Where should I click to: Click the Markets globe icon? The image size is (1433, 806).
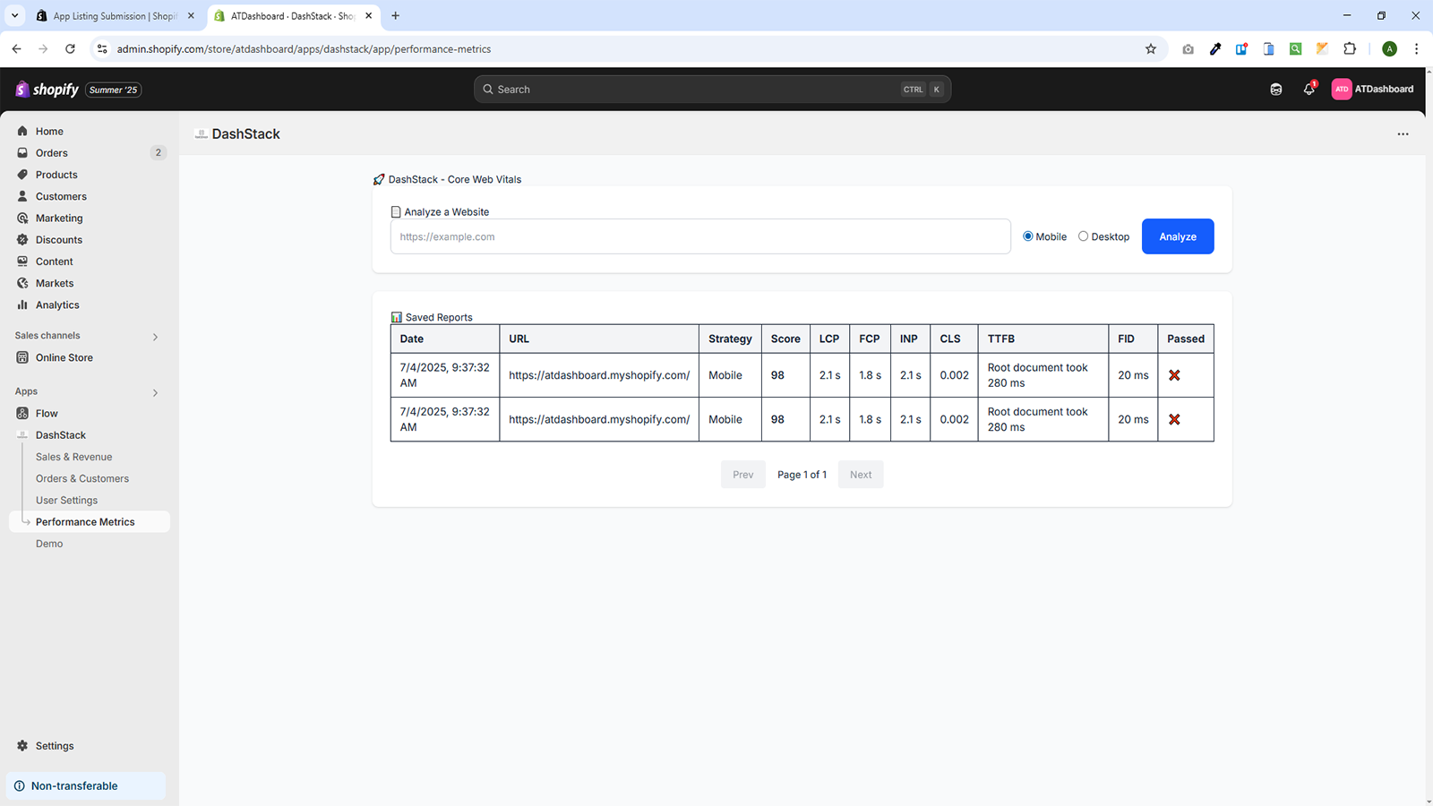22,283
